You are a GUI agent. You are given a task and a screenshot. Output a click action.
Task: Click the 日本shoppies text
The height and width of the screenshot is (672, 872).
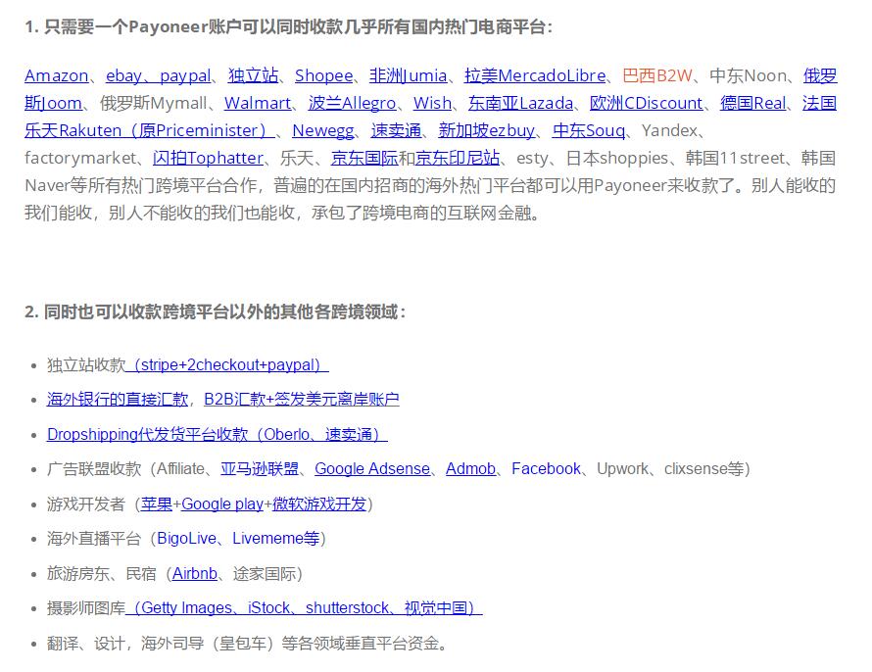point(617,158)
